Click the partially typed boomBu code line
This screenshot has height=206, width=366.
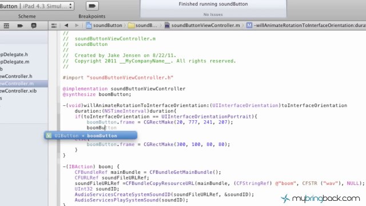pyautogui.click(x=102, y=128)
